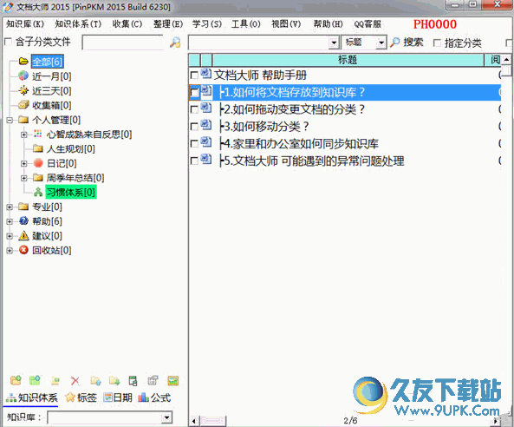Click the starburst icon beside 近三天[0]
This screenshot has height=427, width=514.
[23, 90]
